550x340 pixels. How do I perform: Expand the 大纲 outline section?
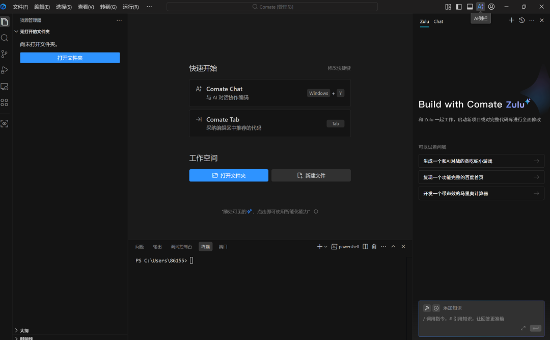[16, 330]
